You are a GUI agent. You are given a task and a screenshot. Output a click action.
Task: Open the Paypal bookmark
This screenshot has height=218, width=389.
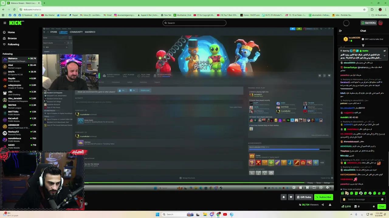coord(73,15)
